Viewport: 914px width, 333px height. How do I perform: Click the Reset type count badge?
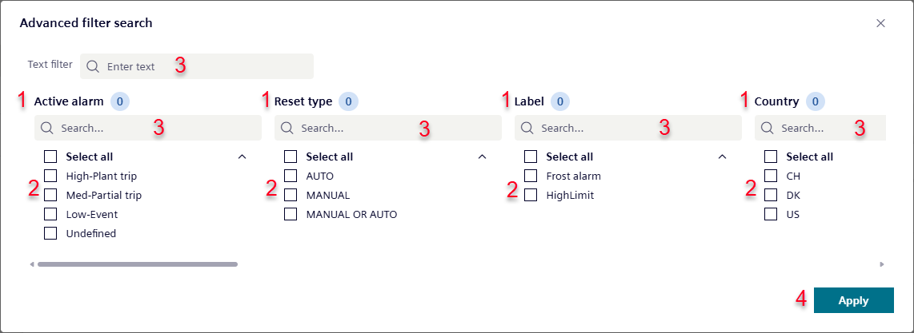pyautogui.click(x=348, y=101)
